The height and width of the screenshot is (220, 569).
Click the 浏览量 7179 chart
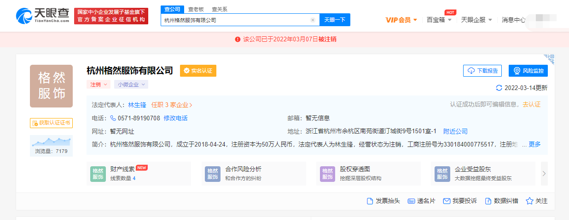point(51,145)
